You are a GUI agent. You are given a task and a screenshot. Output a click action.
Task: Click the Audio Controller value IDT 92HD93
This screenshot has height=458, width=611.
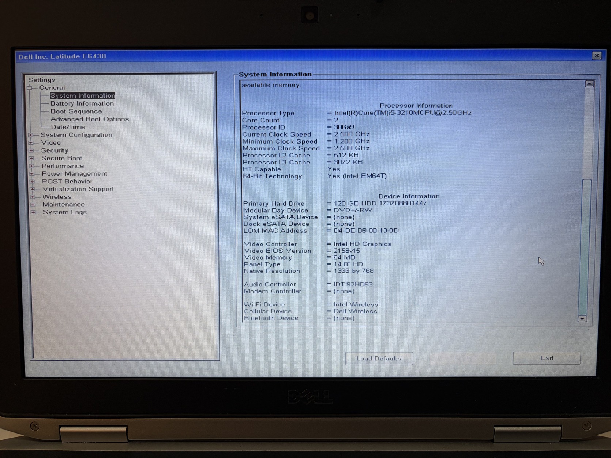353,284
